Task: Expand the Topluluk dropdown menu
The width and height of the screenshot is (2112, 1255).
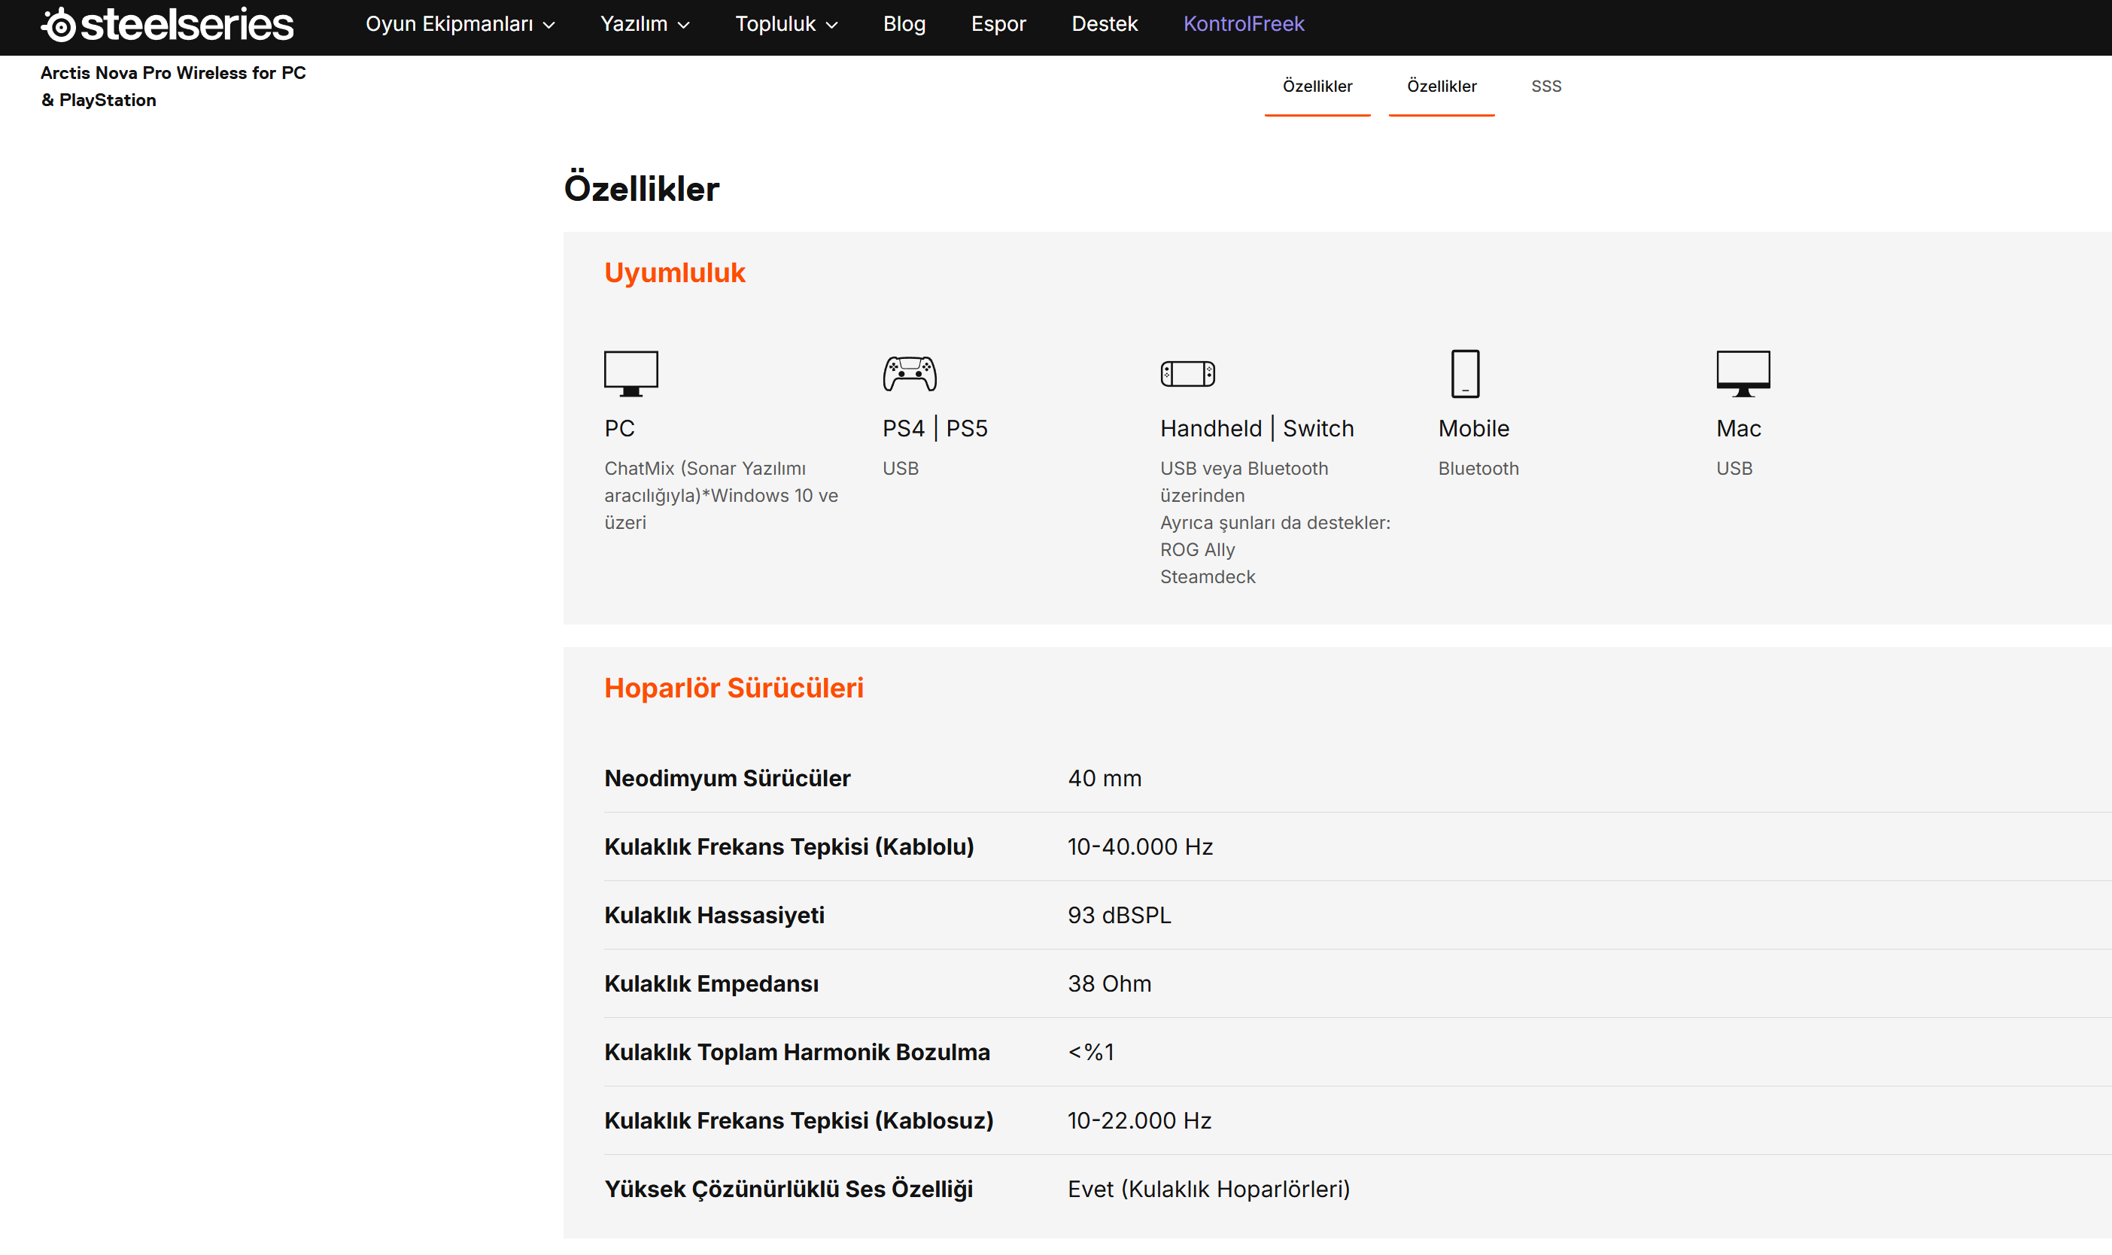Action: (x=786, y=23)
